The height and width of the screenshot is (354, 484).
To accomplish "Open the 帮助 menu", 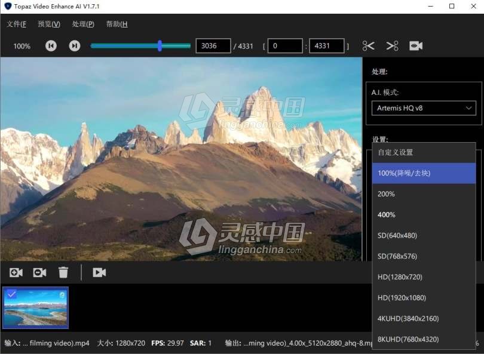I will [x=117, y=24].
